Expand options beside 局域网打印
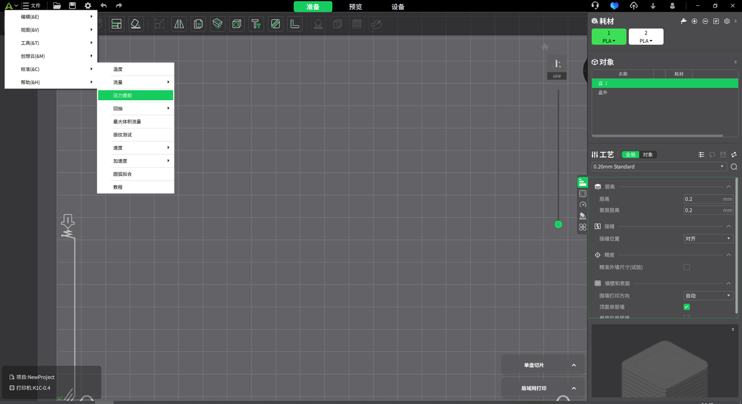Image resolution: width=742 pixels, height=404 pixels. pyautogui.click(x=574, y=388)
